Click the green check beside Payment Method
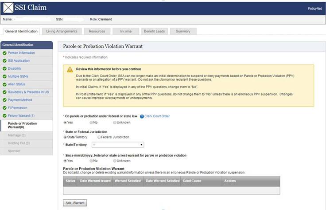 click(x=4, y=100)
